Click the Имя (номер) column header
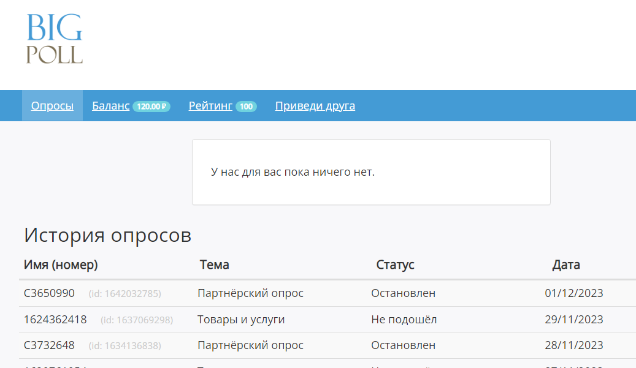Viewport: 636px width, 368px height. pos(60,265)
